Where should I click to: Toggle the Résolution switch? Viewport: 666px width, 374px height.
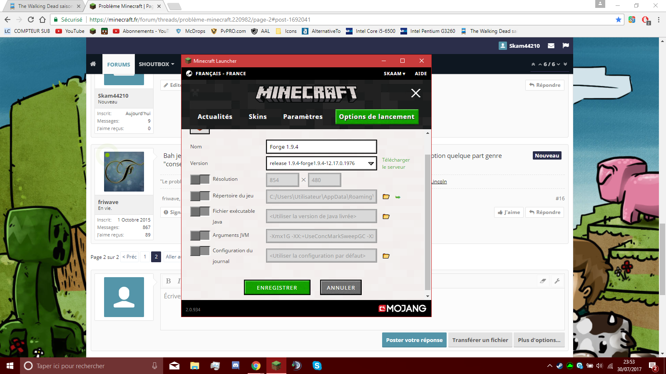(x=200, y=180)
